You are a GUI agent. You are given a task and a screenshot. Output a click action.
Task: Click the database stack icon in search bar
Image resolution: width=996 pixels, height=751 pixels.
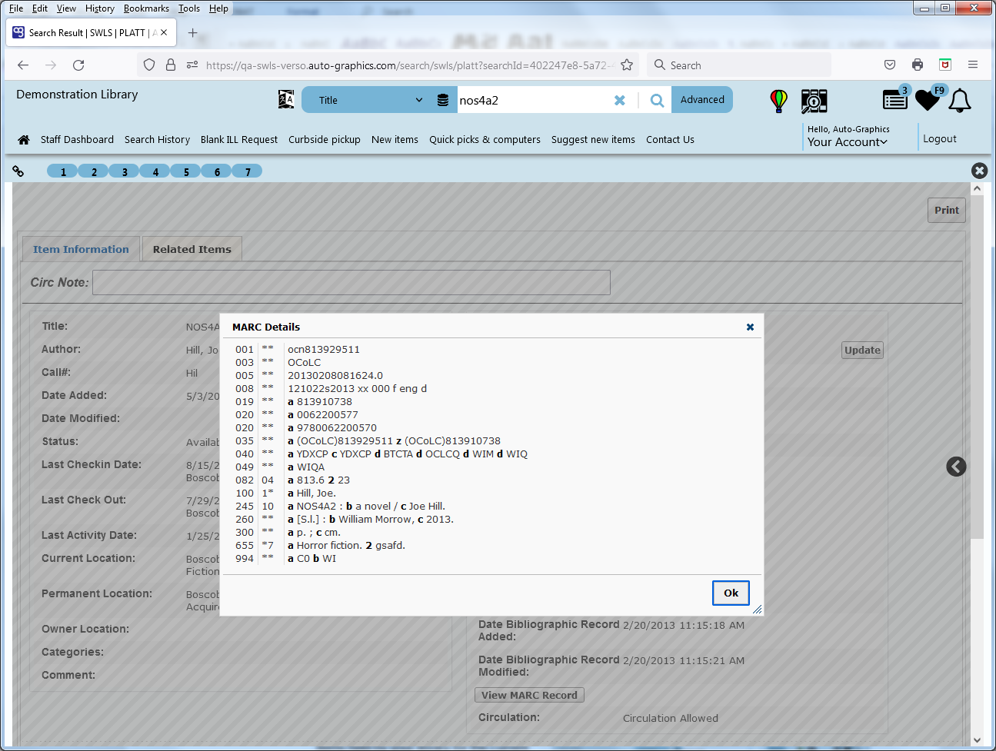pyautogui.click(x=443, y=100)
